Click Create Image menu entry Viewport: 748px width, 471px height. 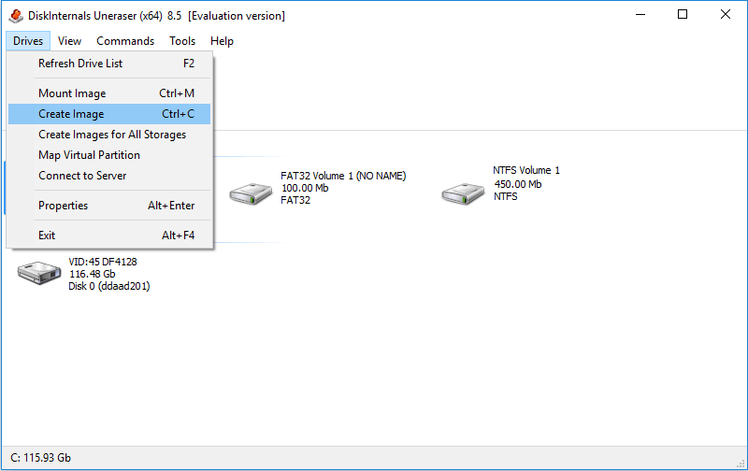click(109, 114)
